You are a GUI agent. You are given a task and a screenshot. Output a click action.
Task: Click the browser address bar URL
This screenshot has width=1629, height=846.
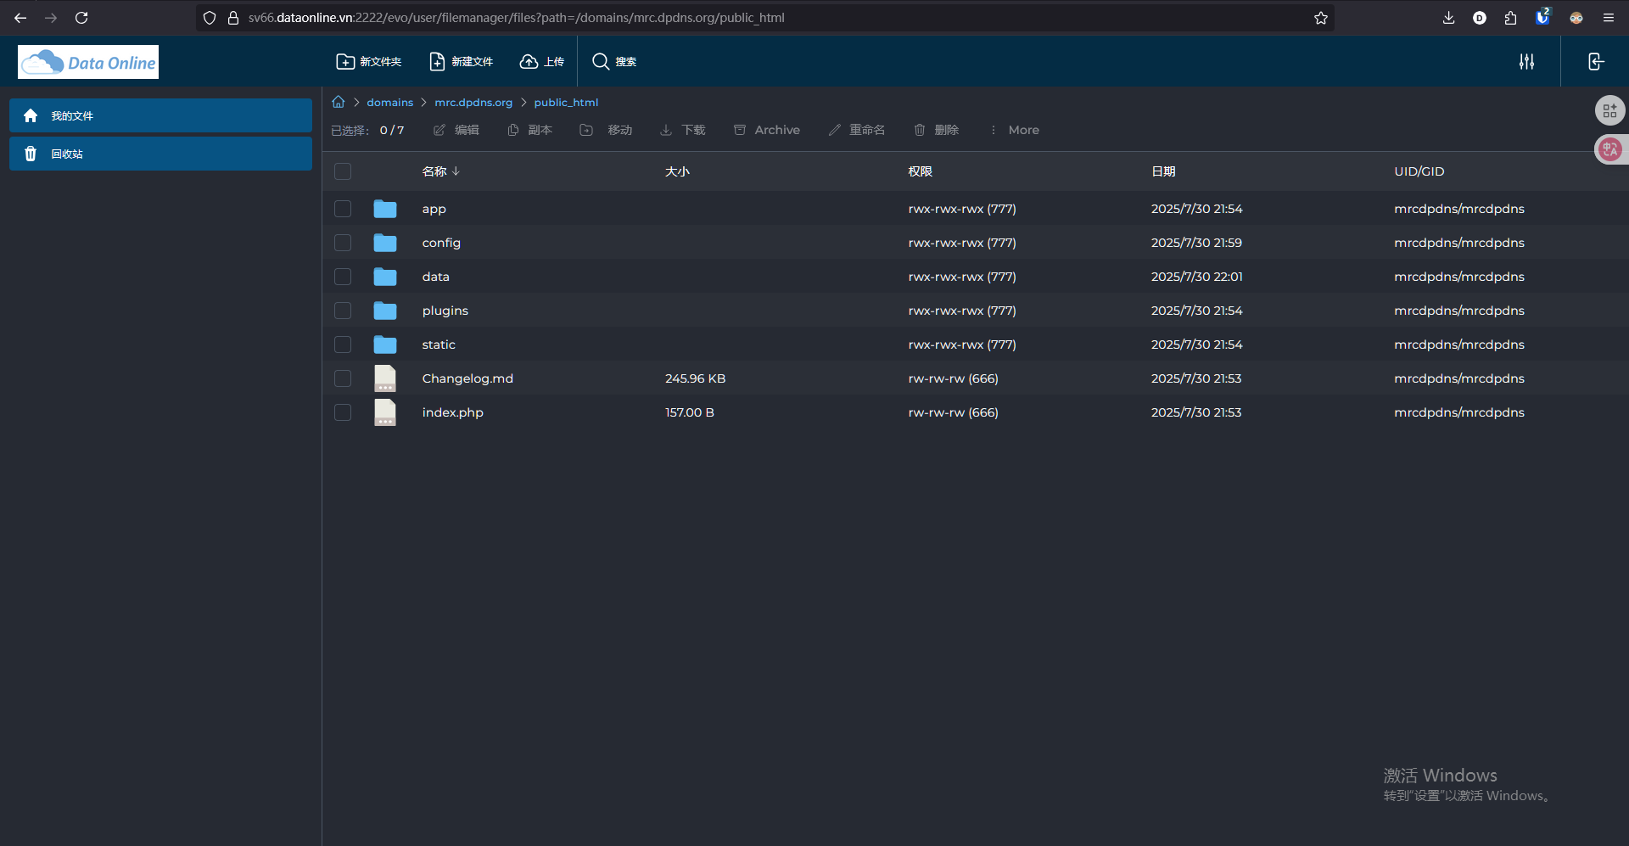(516, 18)
